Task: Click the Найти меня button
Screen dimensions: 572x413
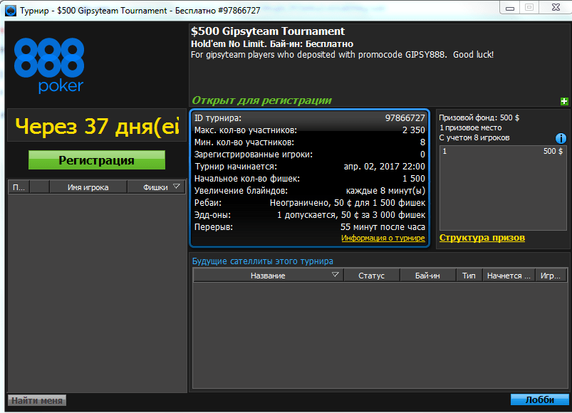Action: click(37, 401)
